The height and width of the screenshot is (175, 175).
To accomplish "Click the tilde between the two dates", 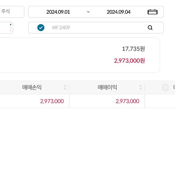I will tap(88, 12).
